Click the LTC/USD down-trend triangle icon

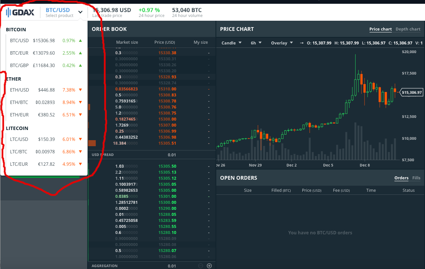(x=80, y=139)
